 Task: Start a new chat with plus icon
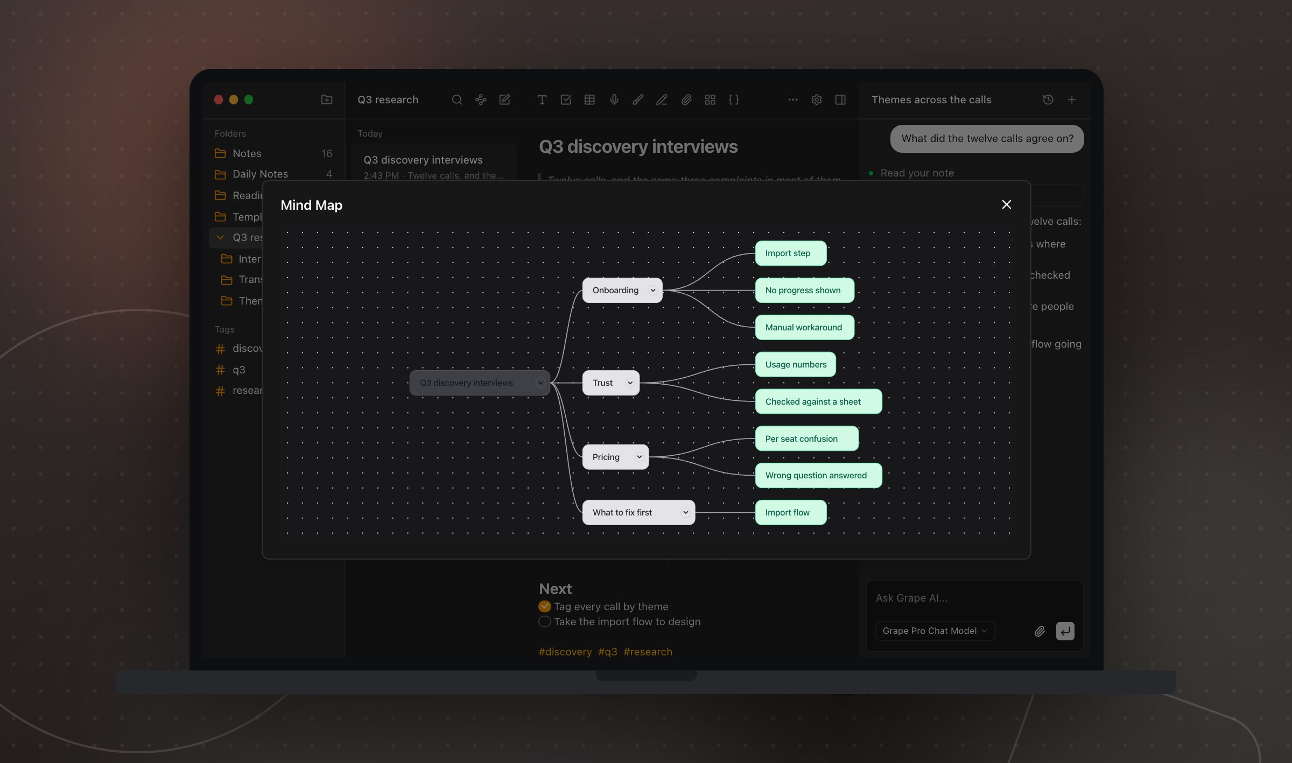click(x=1072, y=100)
